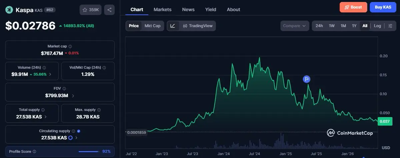This screenshot has width=400, height=158.
Task: Set chart range to 24h
Action: click(319, 26)
